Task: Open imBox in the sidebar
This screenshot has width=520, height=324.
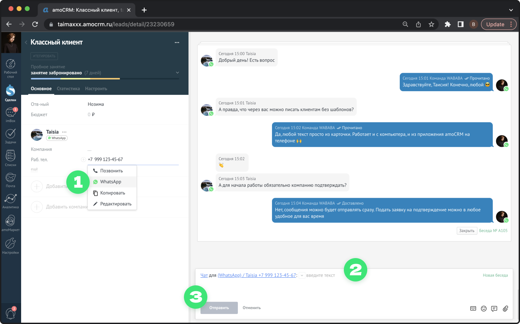Action: point(10,115)
